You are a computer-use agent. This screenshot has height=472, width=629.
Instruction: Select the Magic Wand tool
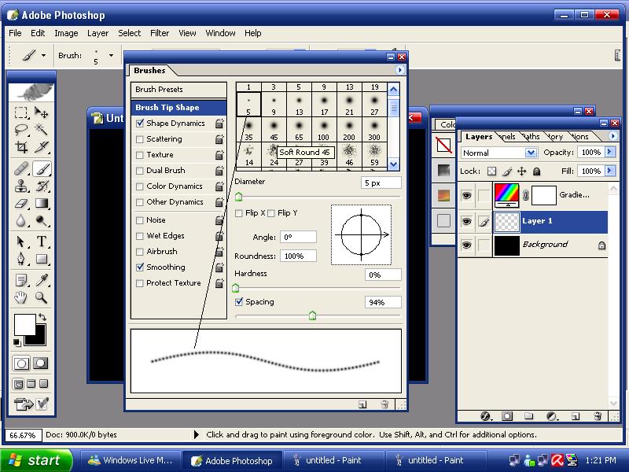click(42, 130)
